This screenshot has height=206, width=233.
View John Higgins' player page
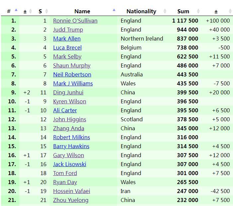(x=69, y=119)
